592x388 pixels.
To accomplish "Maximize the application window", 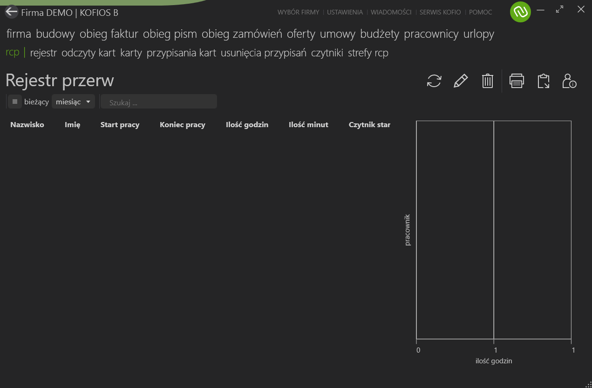I will tap(559, 9).
